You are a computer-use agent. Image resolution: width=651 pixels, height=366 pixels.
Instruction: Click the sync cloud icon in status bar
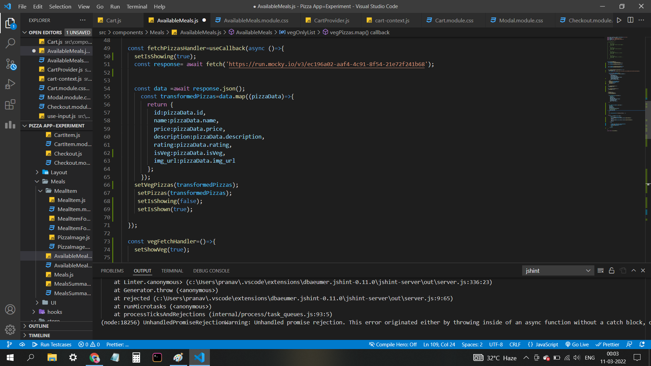(22, 344)
